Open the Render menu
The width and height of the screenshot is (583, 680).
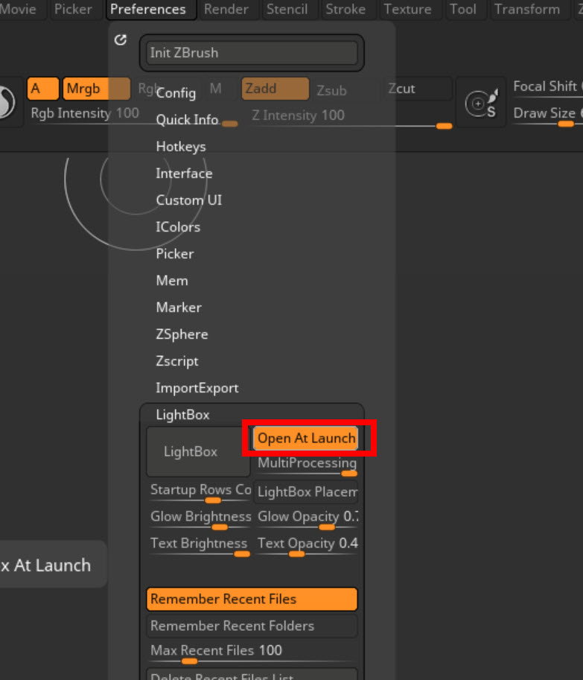[226, 9]
